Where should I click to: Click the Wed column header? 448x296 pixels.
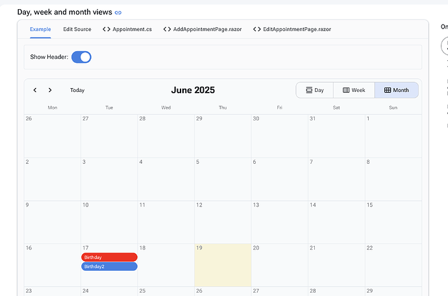click(166, 108)
